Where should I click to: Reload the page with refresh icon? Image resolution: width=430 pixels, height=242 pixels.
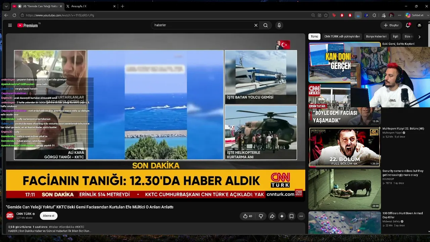point(14,15)
